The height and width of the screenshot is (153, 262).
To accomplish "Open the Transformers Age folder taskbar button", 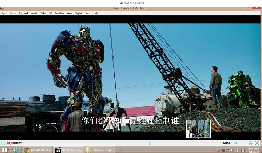I will click(x=100, y=150).
